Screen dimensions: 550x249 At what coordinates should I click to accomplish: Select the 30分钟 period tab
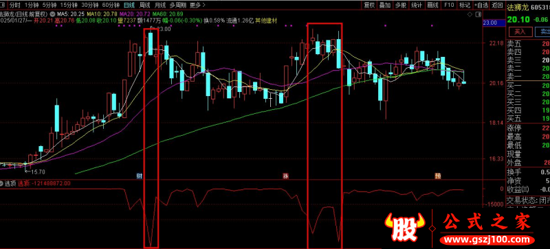click(x=89, y=5)
